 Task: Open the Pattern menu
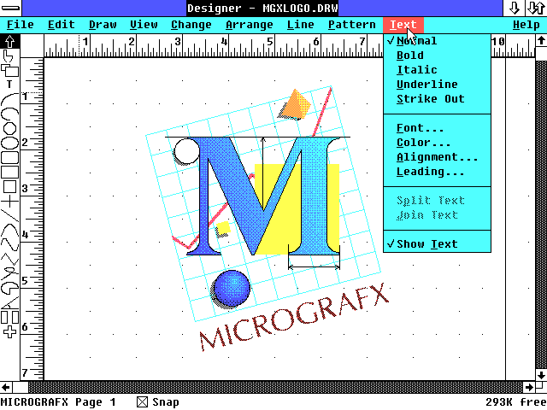coord(352,25)
